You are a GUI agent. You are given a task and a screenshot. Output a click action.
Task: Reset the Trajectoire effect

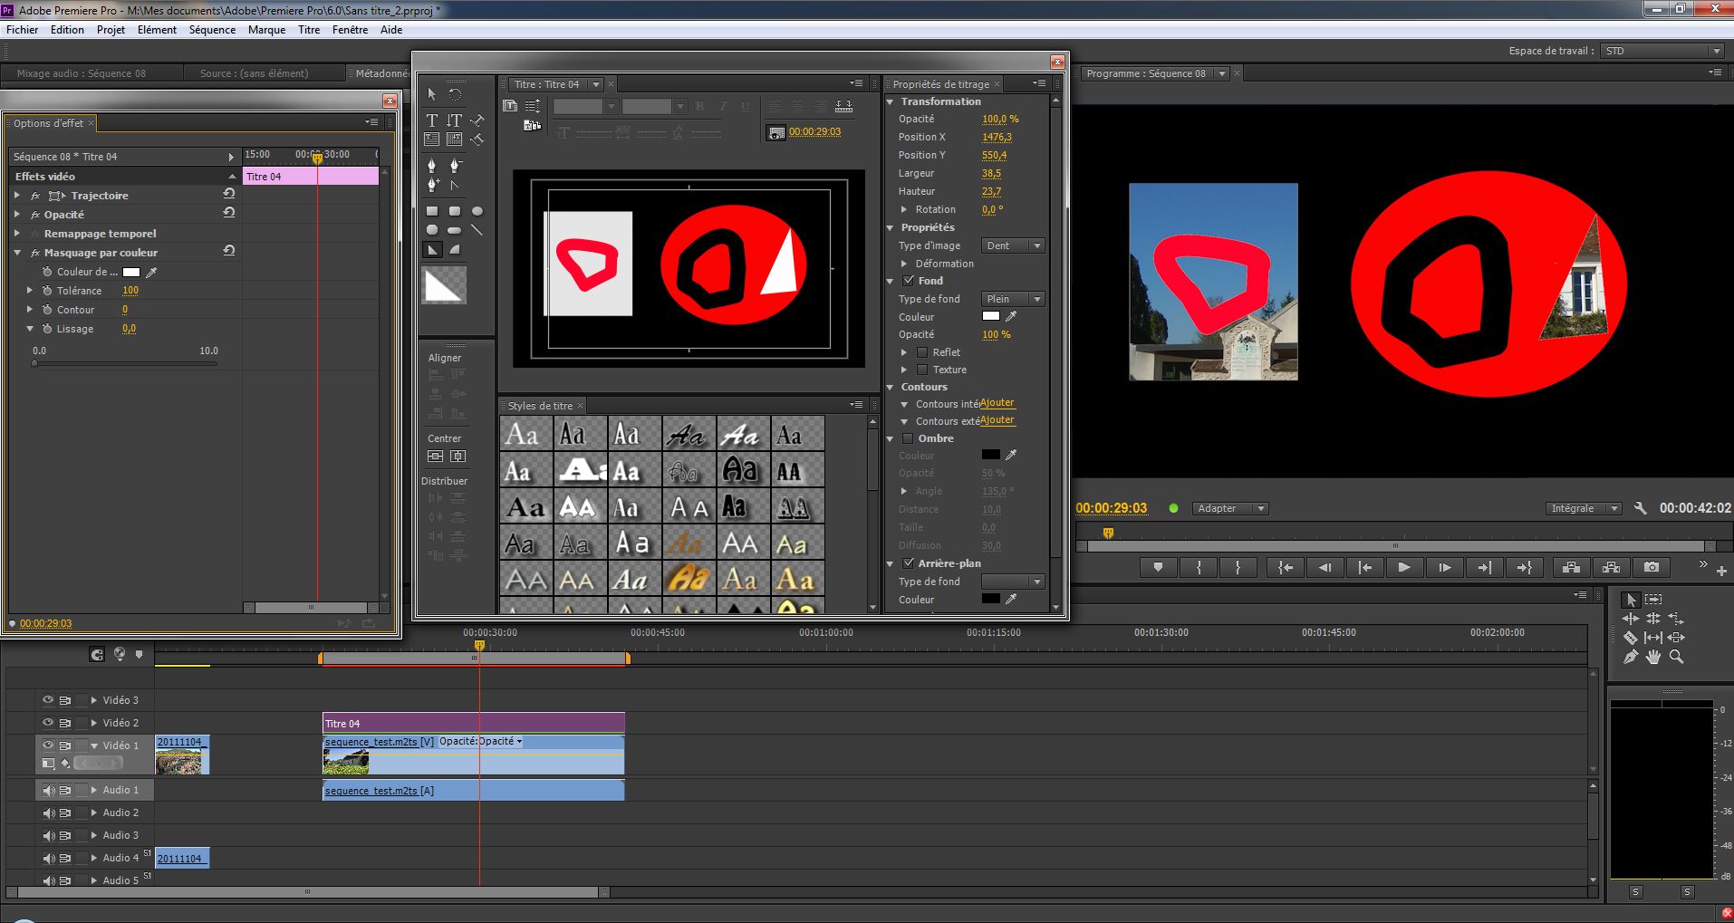[229, 194]
